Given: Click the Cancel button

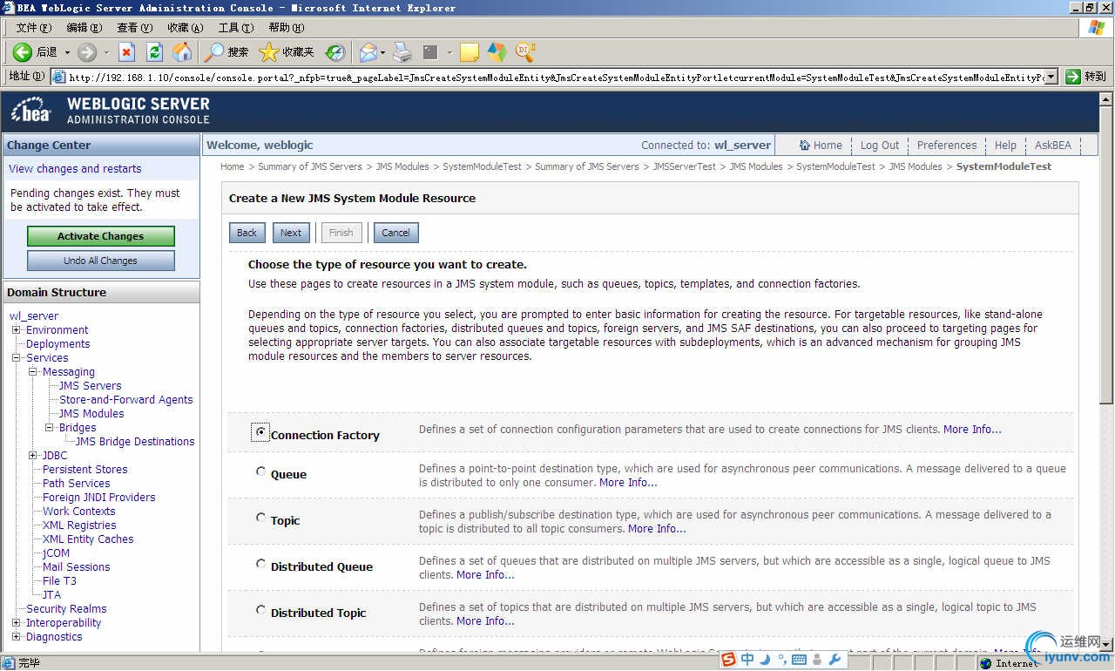Looking at the screenshot, I should pos(395,233).
